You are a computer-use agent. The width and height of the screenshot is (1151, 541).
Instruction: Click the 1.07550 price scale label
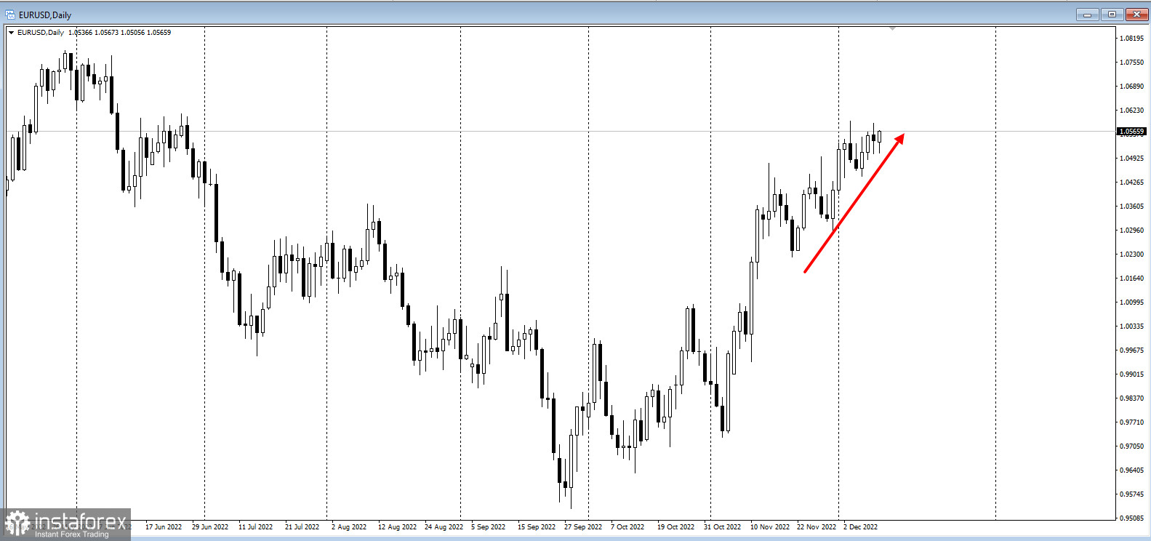(1131, 63)
